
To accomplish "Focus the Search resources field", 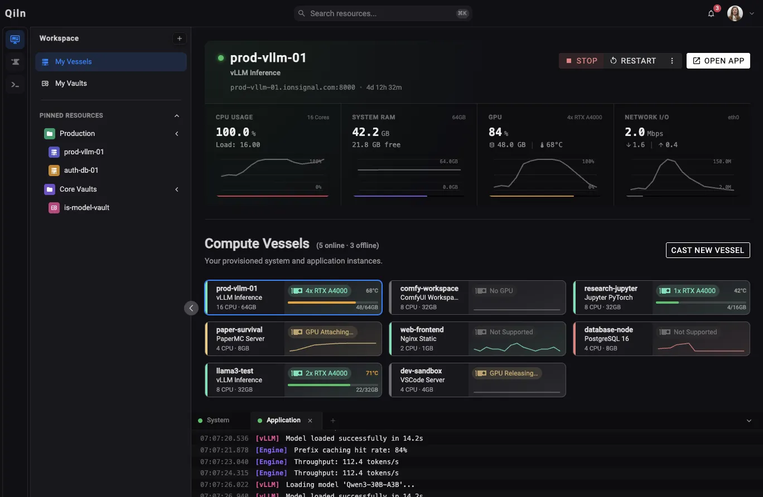I will pos(383,13).
